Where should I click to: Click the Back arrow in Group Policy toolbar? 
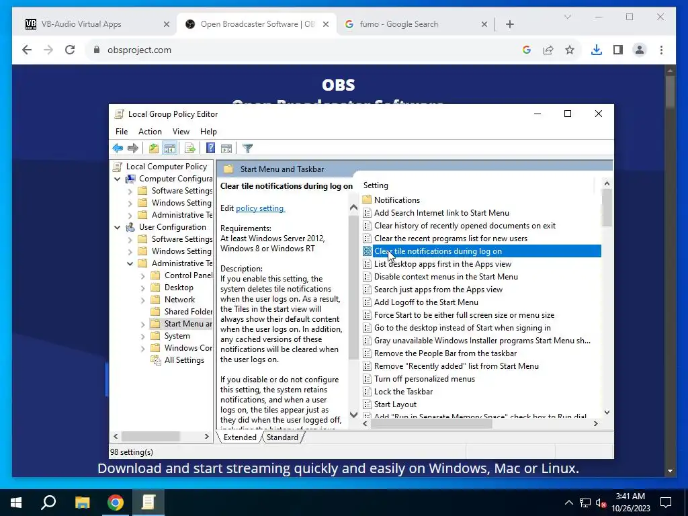coord(118,148)
